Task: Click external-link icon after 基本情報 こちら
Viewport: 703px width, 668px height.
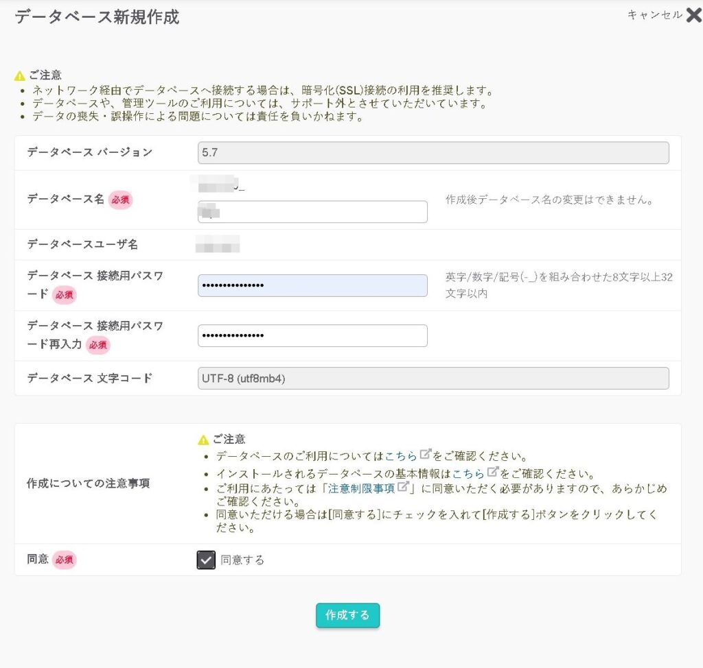Action: coord(492,472)
